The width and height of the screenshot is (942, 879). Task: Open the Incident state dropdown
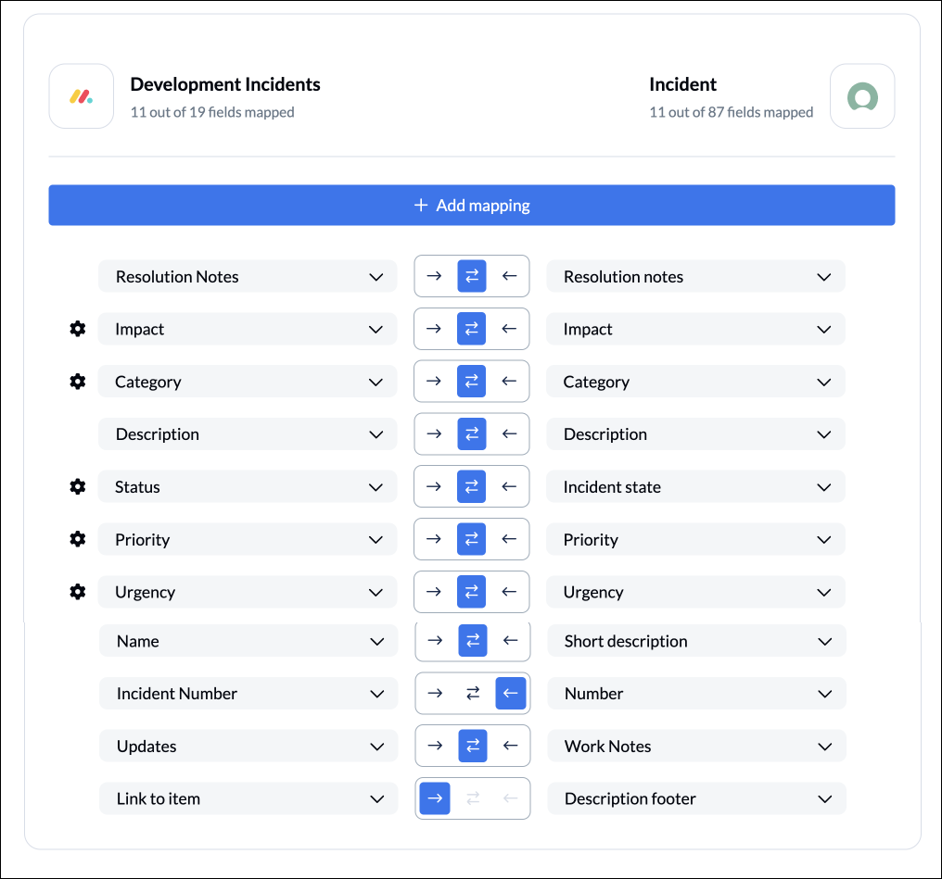(x=695, y=486)
